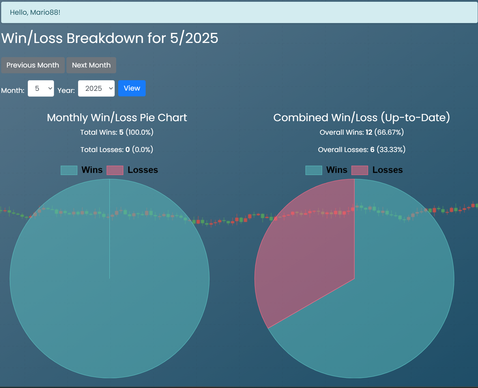The image size is (478, 388).
Task: Click the Previous Month button
Action: (33, 65)
